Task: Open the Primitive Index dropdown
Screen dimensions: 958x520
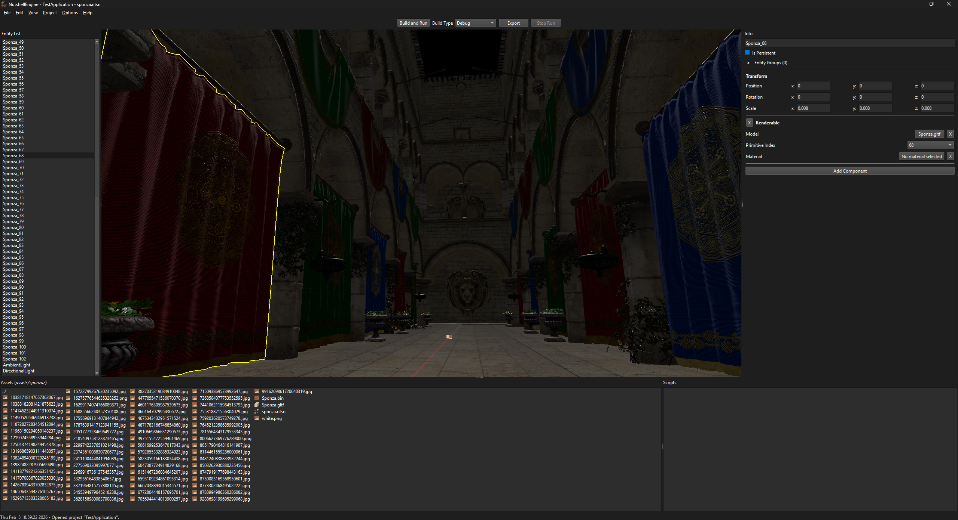Action: [930, 145]
